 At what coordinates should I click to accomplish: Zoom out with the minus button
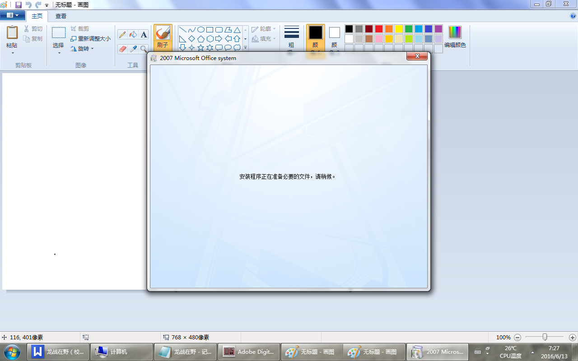pos(517,338)
